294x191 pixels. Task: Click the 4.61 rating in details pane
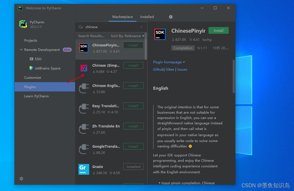(194, 40)
